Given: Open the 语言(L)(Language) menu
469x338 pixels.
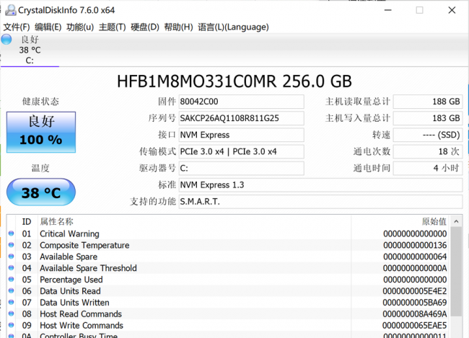Looking at the screenshot, I should (x=233, y=27).
